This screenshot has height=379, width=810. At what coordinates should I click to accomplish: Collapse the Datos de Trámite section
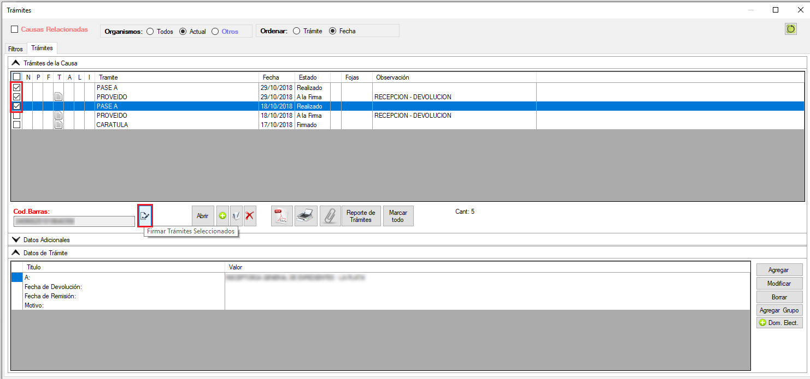[16, 253]
